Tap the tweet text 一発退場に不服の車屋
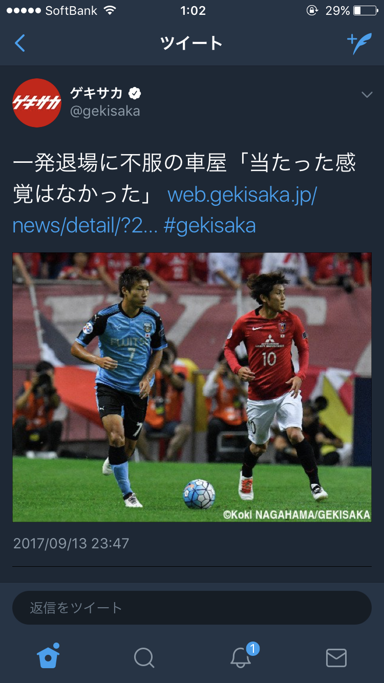This screenshot has width=384, height=683. pyautogui.click(x=119, y=164)
